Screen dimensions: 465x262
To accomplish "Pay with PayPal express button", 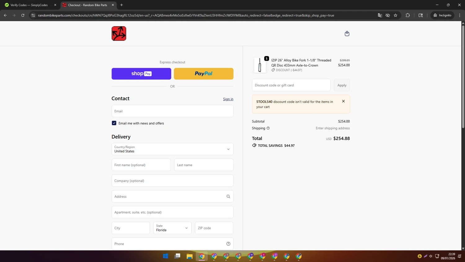I will [x=204, y=74].
